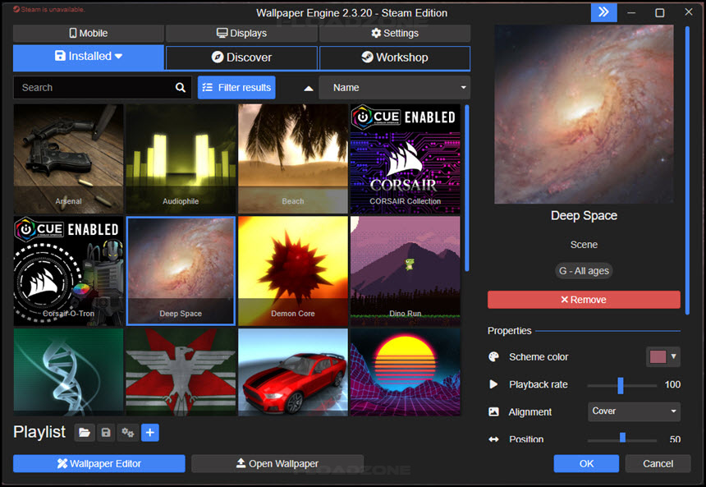Screen dimensions: 706x487
Task: Click the Scheme color palette icon
Action: pos(494,356)
